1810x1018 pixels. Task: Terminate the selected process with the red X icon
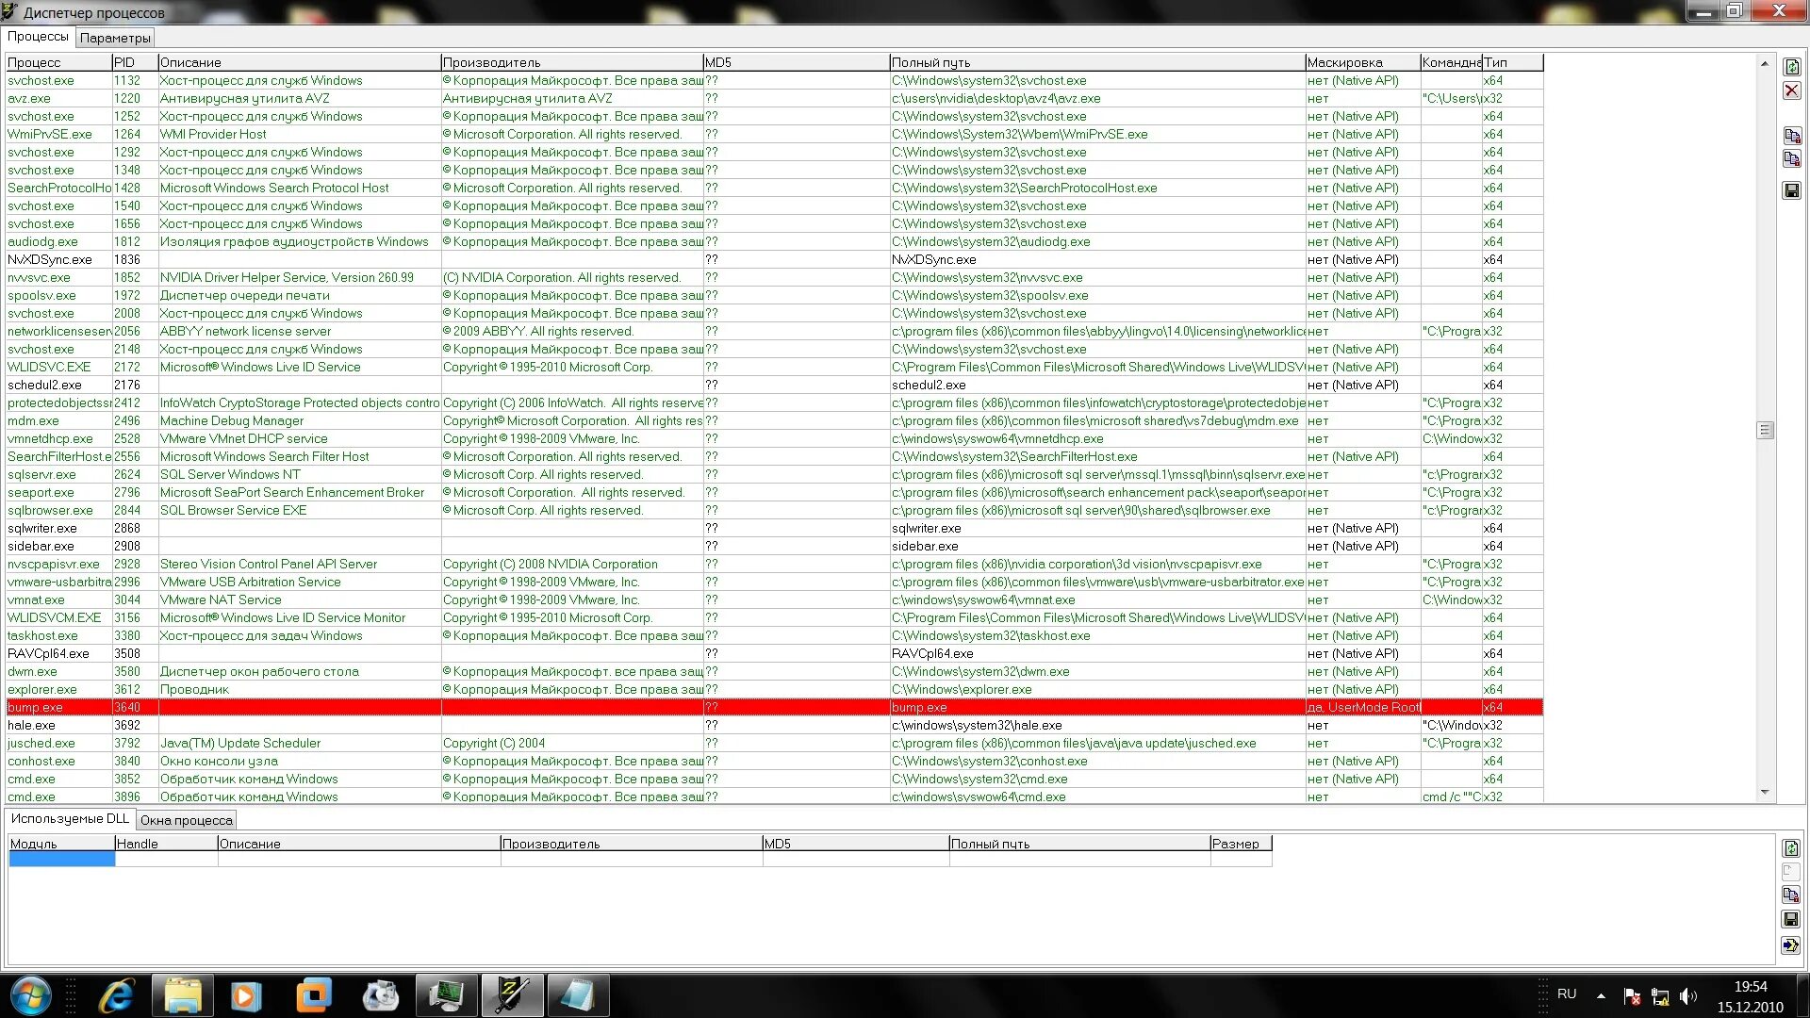[1791, 90]
